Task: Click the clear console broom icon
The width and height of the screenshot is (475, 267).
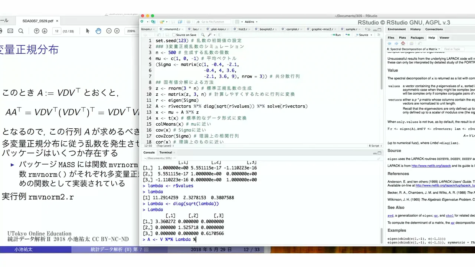Action: [x=379, y=158]
